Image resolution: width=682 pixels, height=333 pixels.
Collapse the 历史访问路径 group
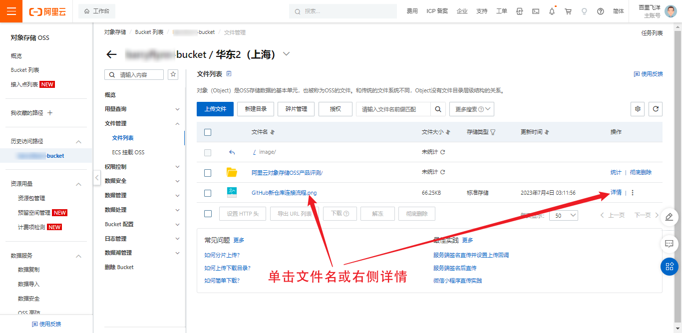[78, 141]
